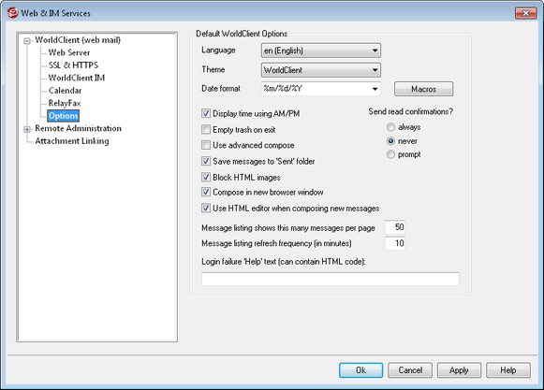Close the Web & IM Services dialog
This screenshot has width=544, height=390.
pyautogui.click(x=525, y=13)
